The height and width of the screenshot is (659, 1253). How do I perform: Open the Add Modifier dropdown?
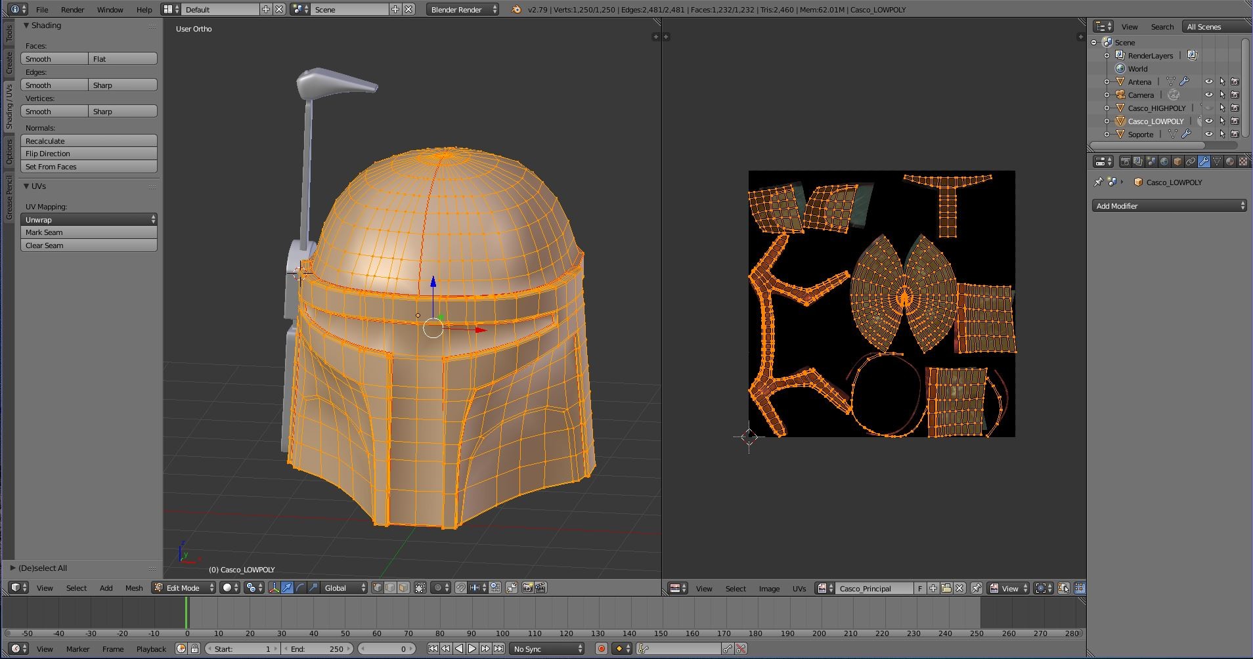[1169, 205]
